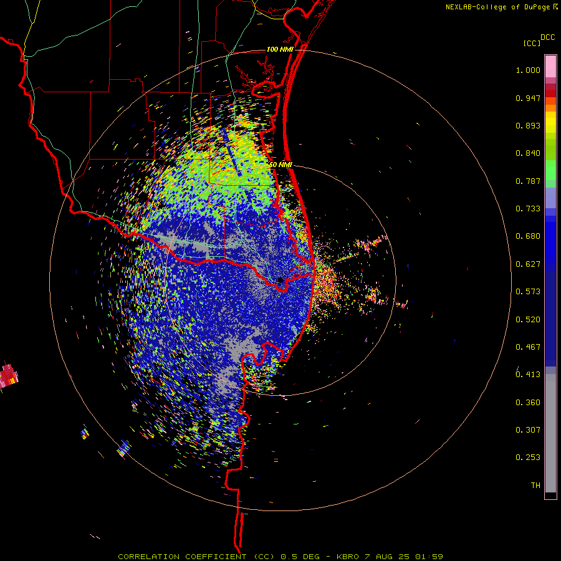Click the 0.467 scale value
561x561 pixels.
tap(528, 347)
